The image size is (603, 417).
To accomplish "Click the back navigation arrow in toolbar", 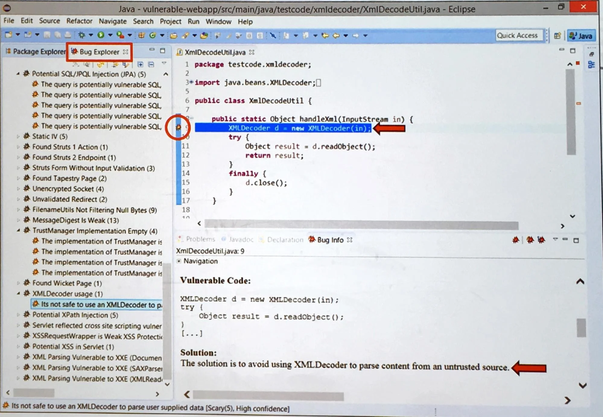I will click(336, 36).
